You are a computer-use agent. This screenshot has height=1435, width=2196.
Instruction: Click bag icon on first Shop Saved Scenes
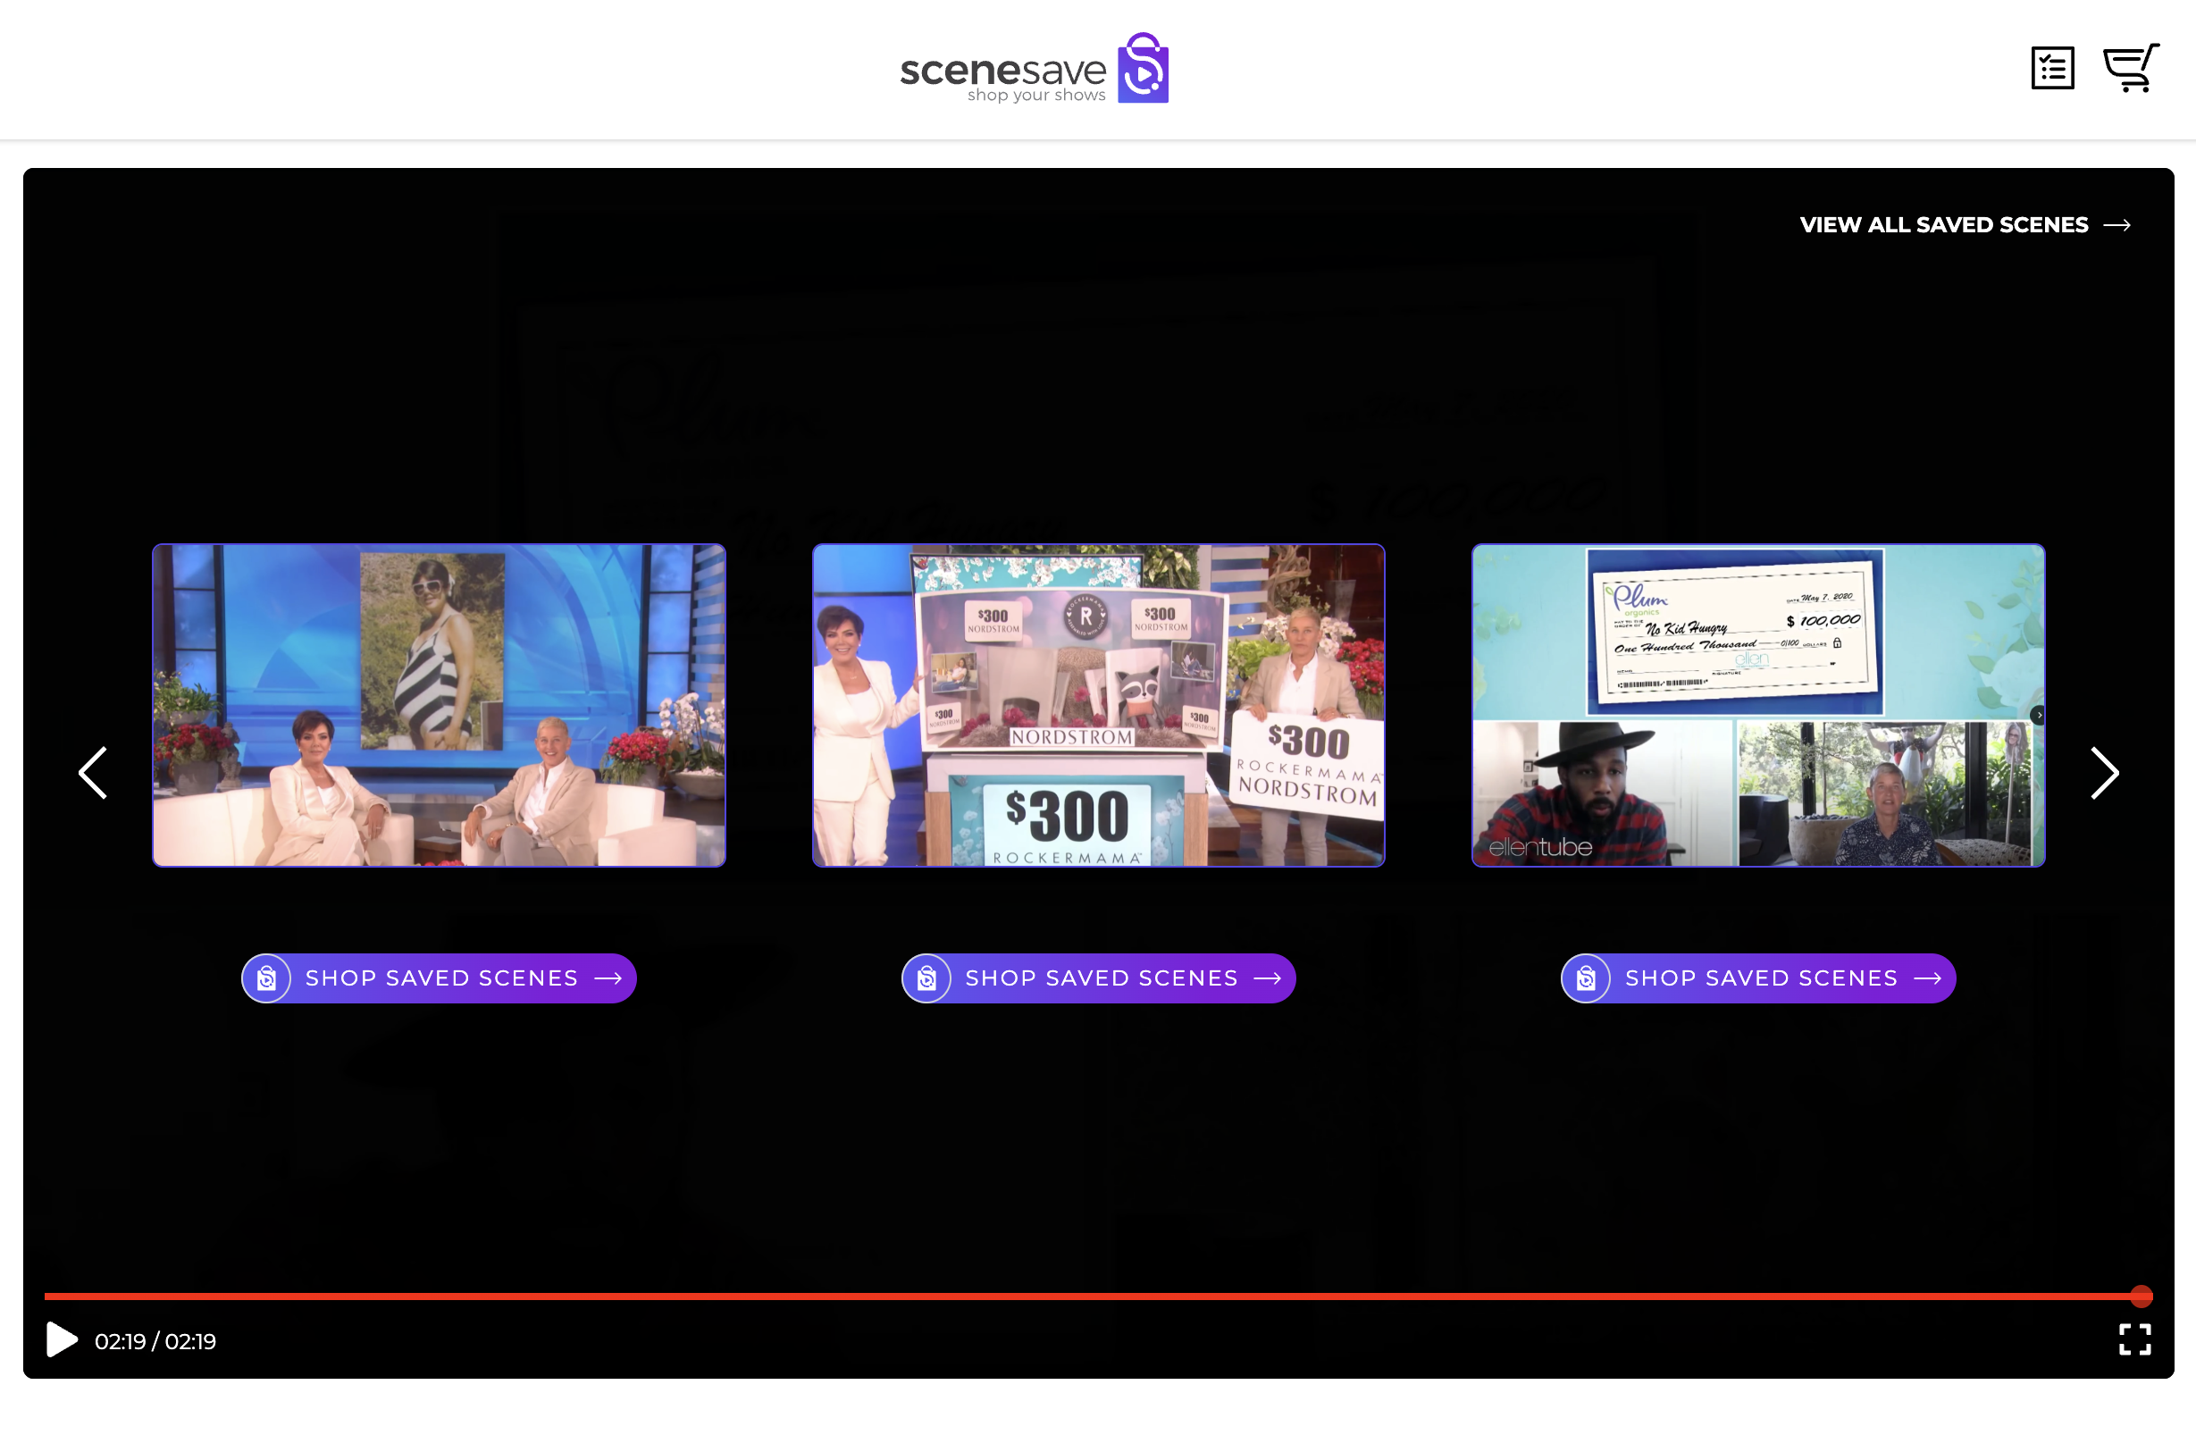266,978
